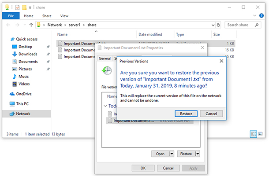The width and height of the screenshot is (269, 176).
Task: Open the address bar history dropdown
Action: [x=213, y=25]
